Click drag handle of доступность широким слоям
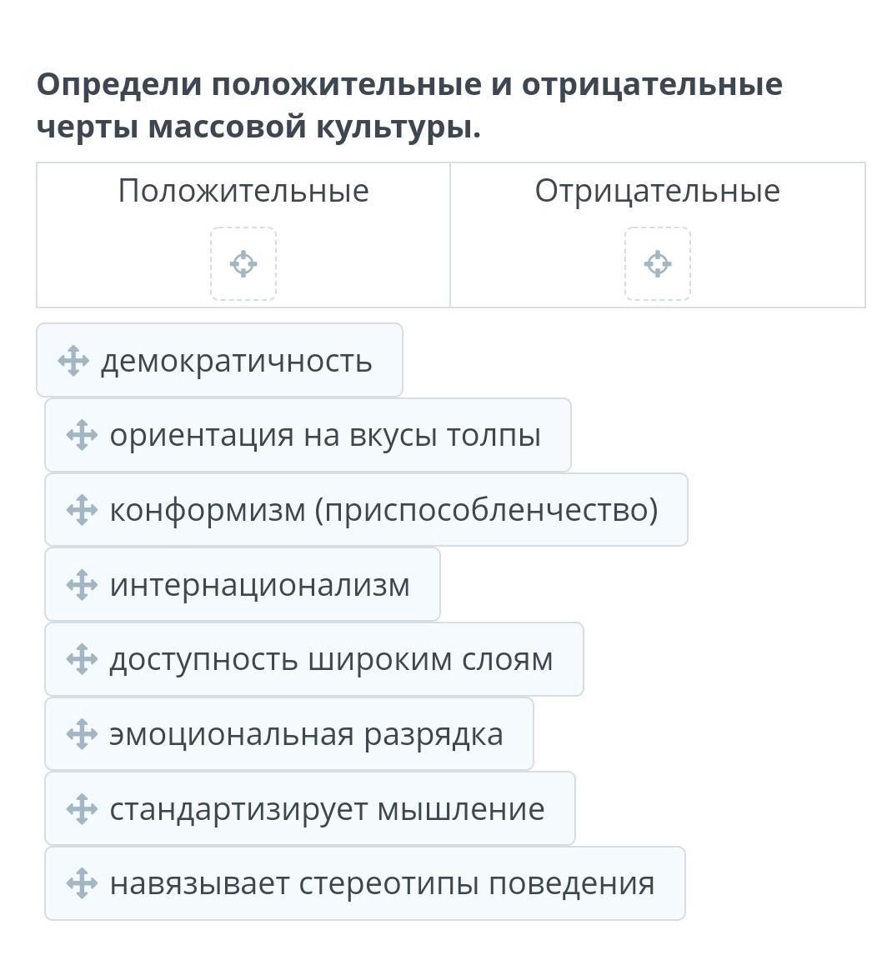 (82, 659)
